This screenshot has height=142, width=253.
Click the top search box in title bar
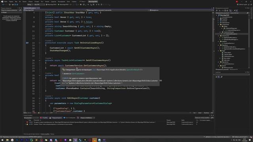pyautogui.click(x=83, y=2)
